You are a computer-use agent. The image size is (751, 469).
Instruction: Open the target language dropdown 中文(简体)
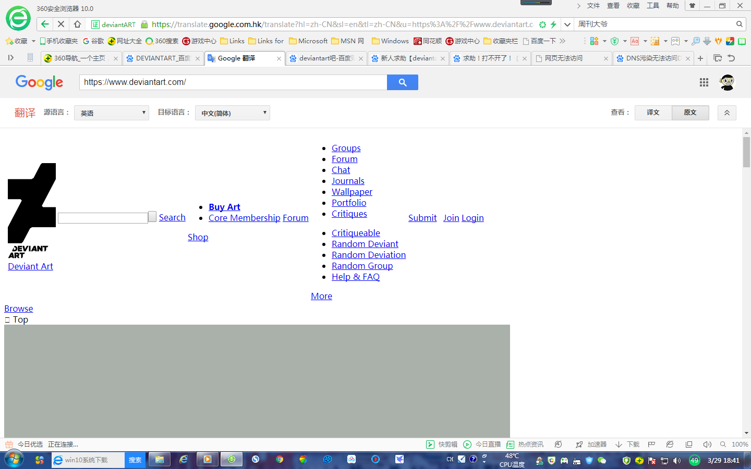233,113
